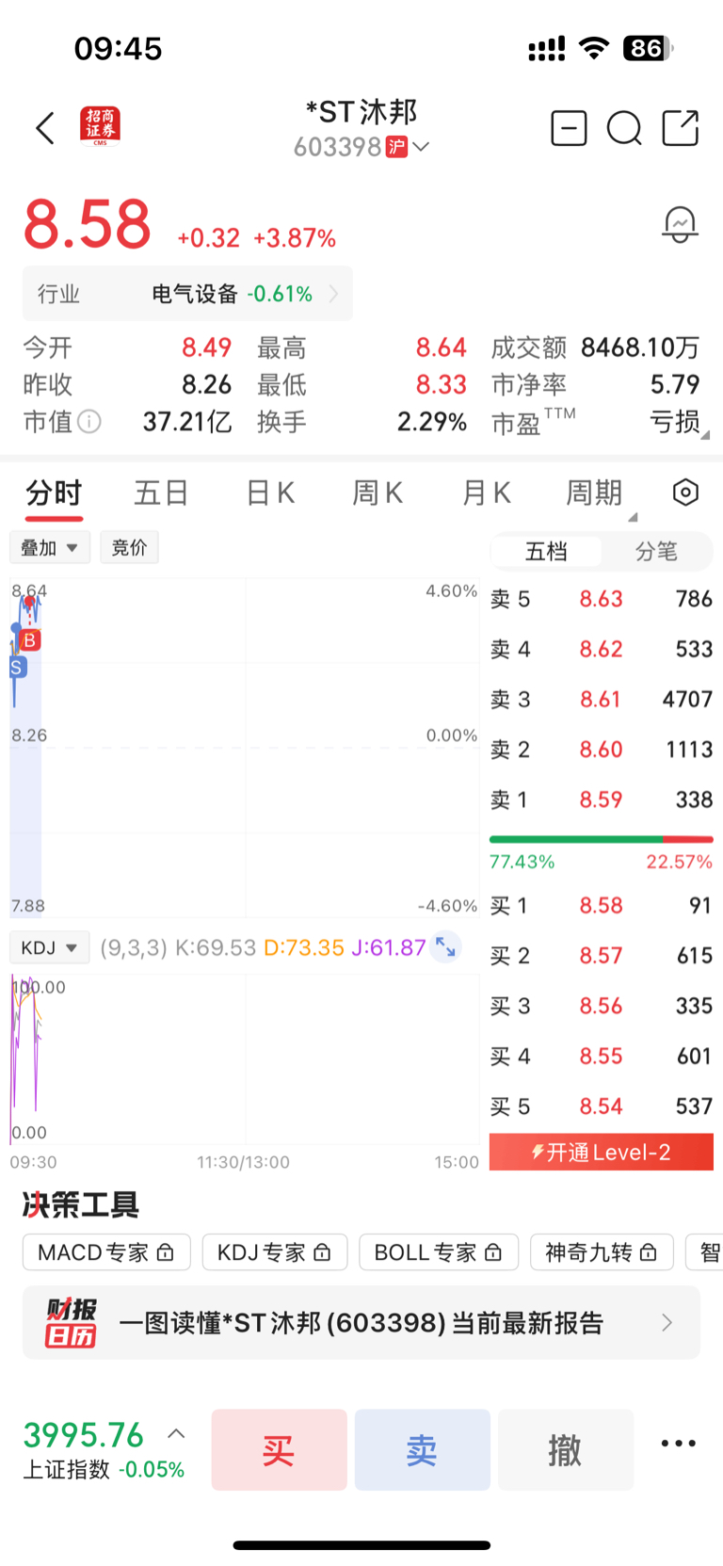Image resolution: width=723 pixels, height=1566 pixels.
Task: Tap the blue 卖 sell button
Action: tap(422, 1449)
